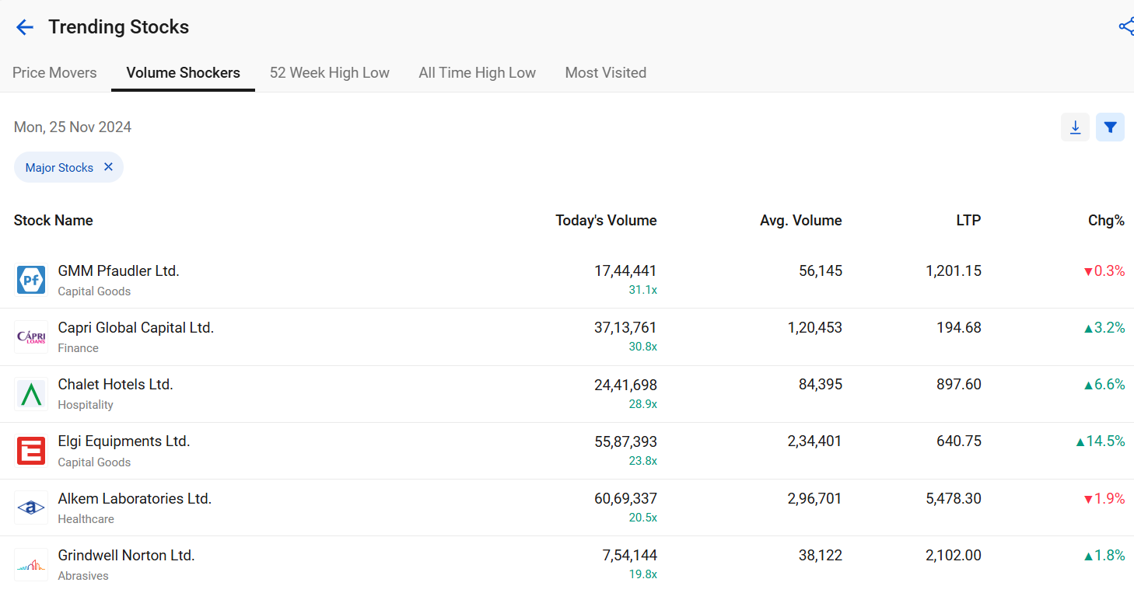
Task: Click Grindwell Norton's 1.8% change
Action: click(x=1104, y=555)
